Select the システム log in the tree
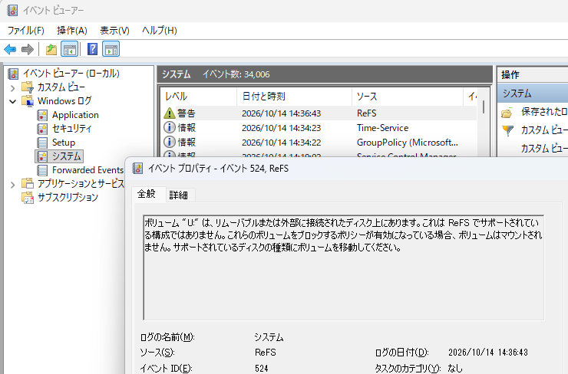Image resolution: width=568 pixels, height=374 pixels. pos(67,156)
